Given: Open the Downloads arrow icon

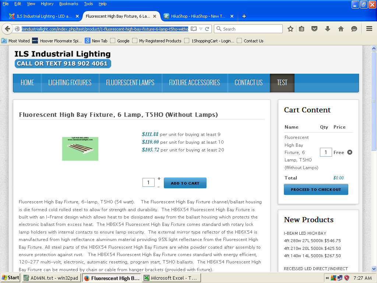Looking at the screenshot, I should click(x=327, y=29).
